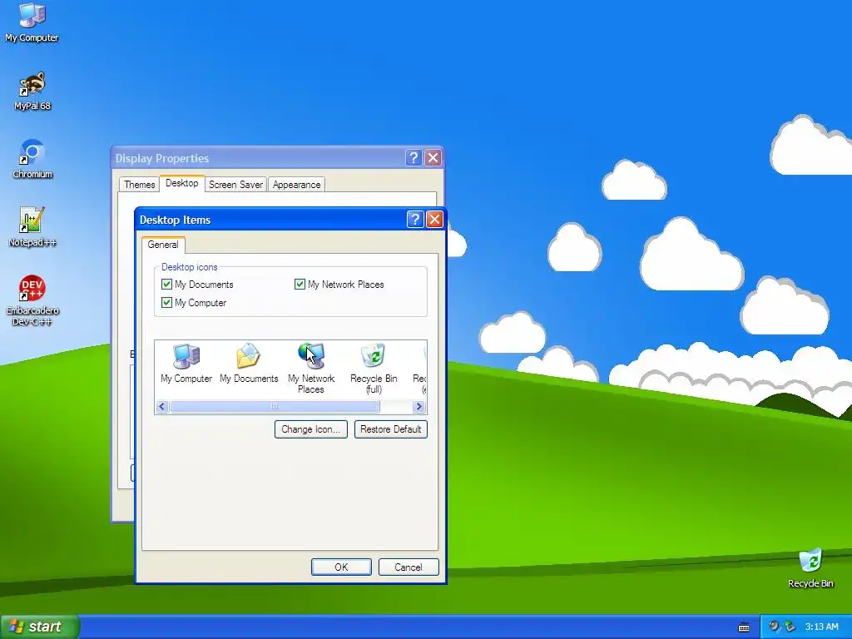This screenshot has height=639, width=852.
Task: Select the My Documents icon in icon list
Action: 249,364
